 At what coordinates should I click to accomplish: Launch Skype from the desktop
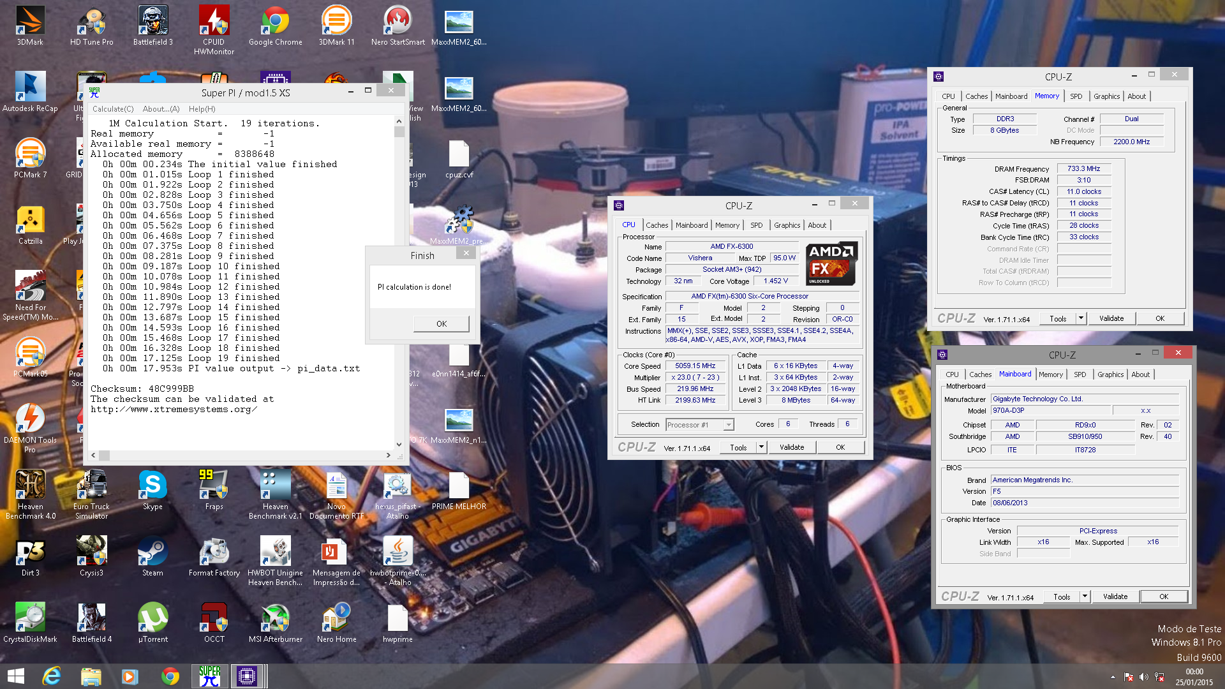click(x=152, y=490)
